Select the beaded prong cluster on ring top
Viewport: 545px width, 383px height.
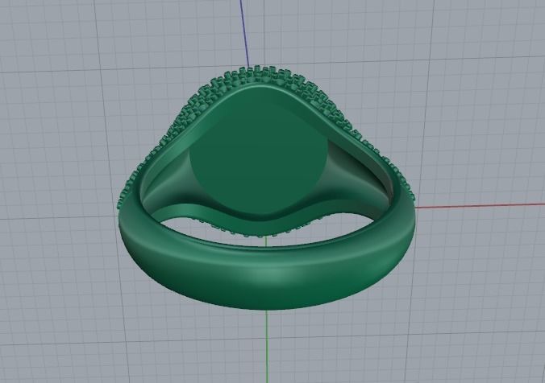266,138
